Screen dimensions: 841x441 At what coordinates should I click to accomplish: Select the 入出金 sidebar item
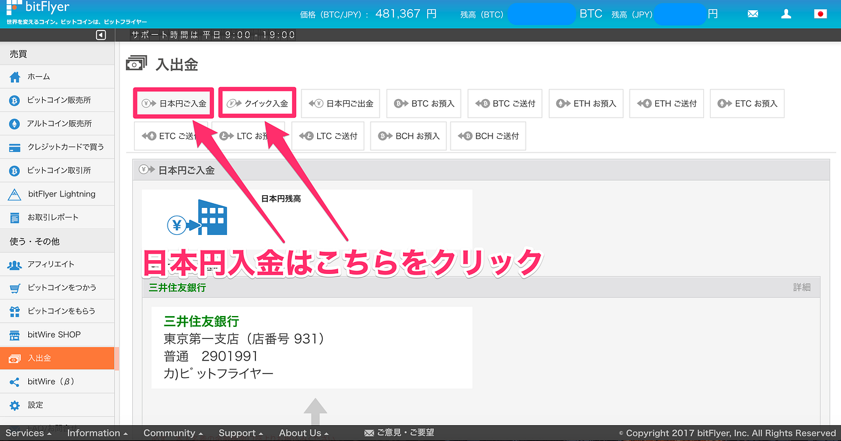(57, 358)
